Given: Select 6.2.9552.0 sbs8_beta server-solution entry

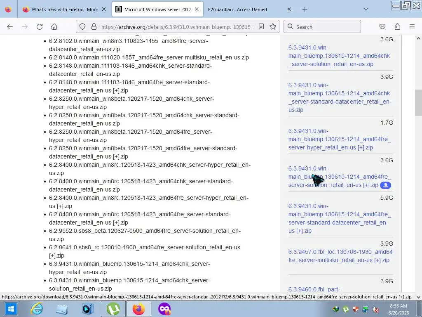Looking at the screenshot, I should [x=145, y=235].
